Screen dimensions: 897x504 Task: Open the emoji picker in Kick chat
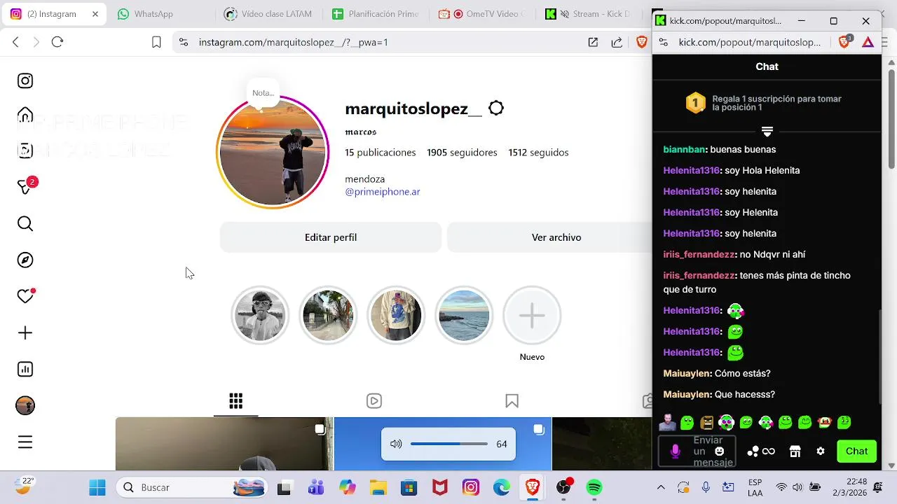(x=719, y=451)
